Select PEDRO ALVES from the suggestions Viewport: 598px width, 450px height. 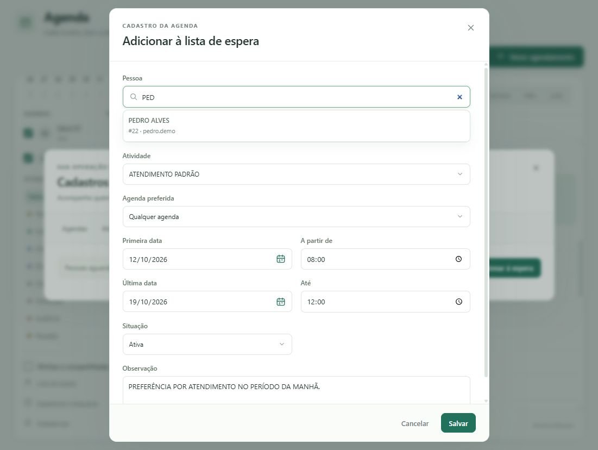(x=297, y=126)
